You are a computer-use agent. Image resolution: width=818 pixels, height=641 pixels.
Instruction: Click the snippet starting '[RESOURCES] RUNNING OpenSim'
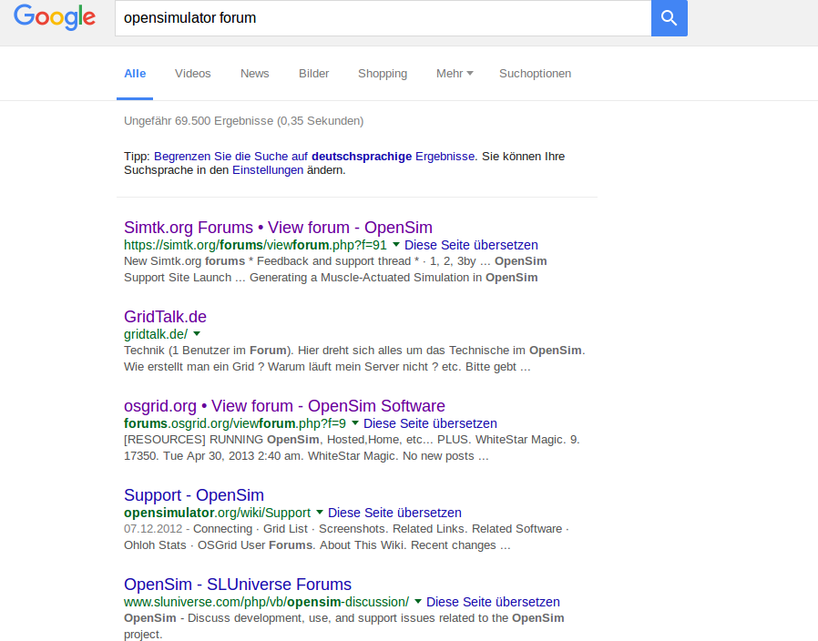click(x=352, y=447)
